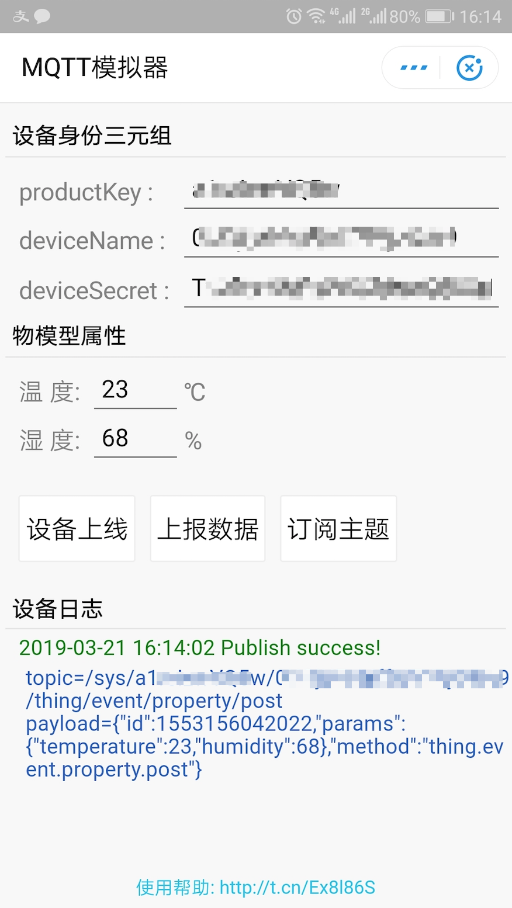Focus the deviceSecret input field
The image size is (512, 908).
(341, 289)
